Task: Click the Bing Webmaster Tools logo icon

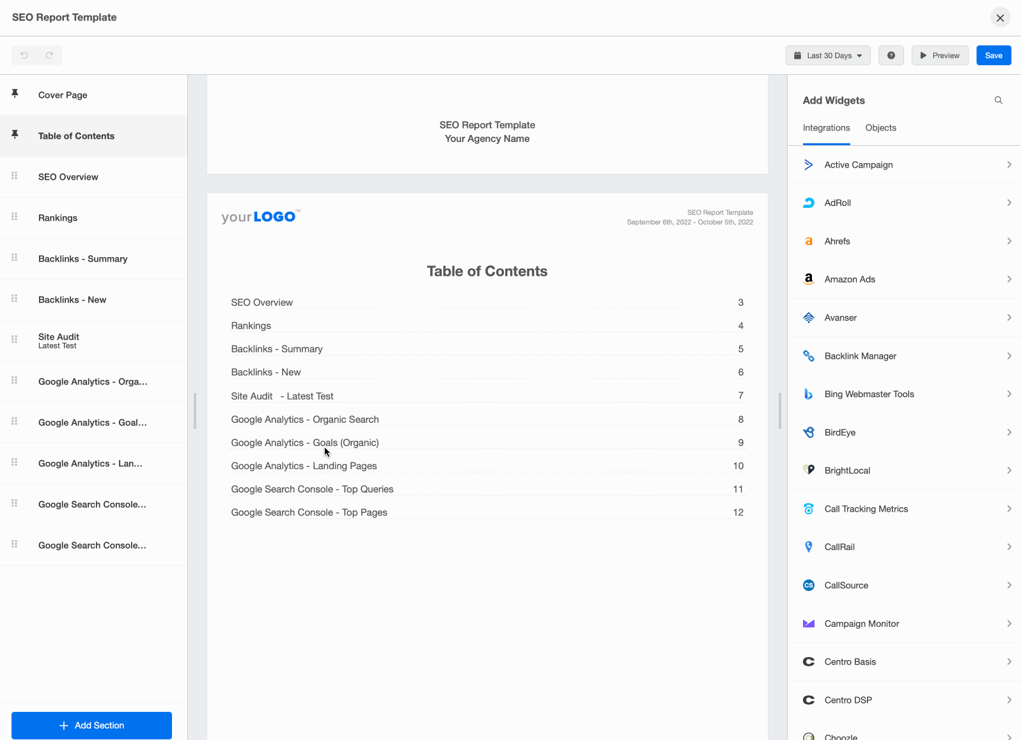Action: pos(809,394)
